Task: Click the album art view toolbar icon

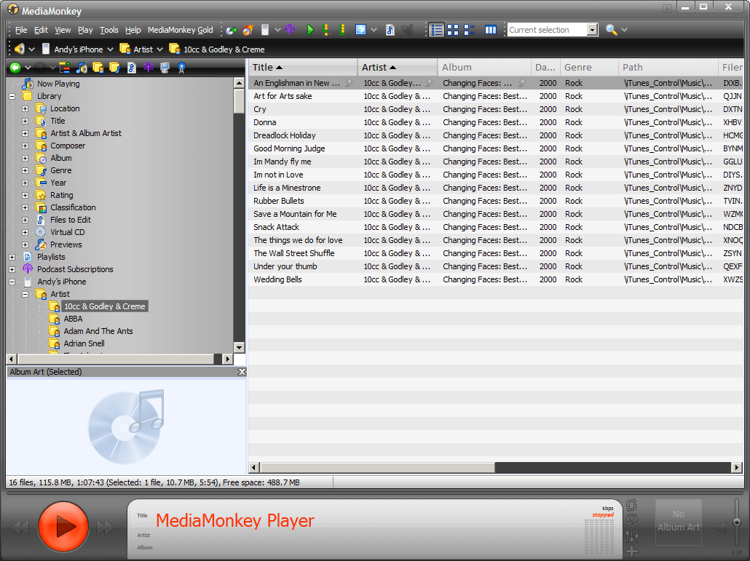Action: (x=360, y=30)
